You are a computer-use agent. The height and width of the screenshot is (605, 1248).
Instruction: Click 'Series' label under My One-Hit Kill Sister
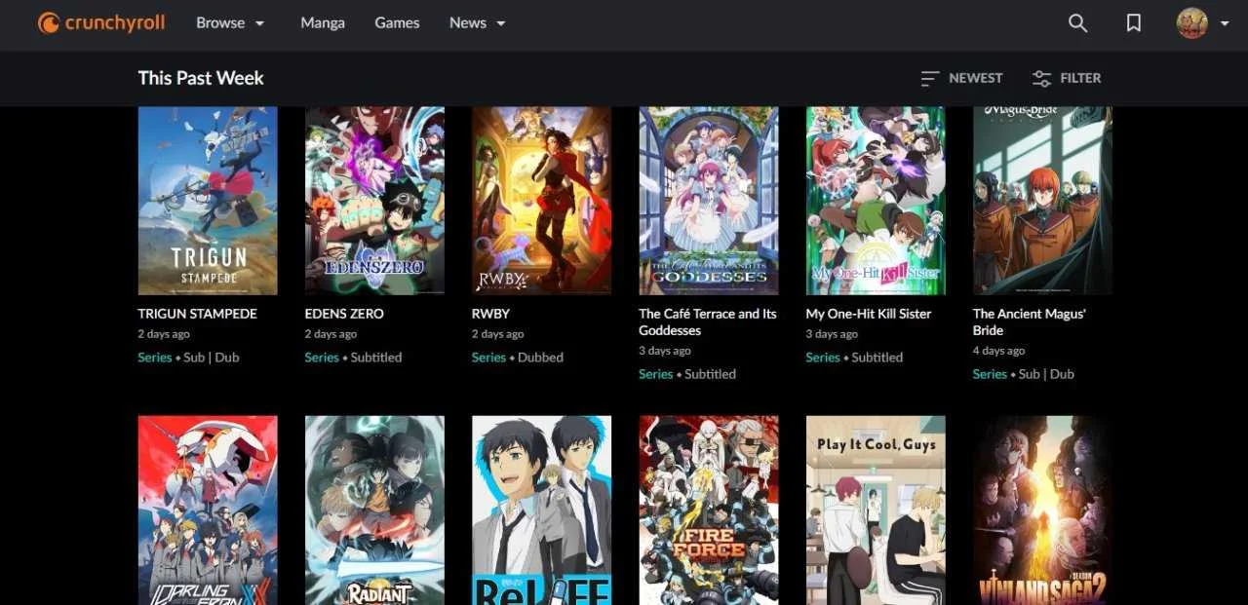pyautogui.click(x=823, y=358)
